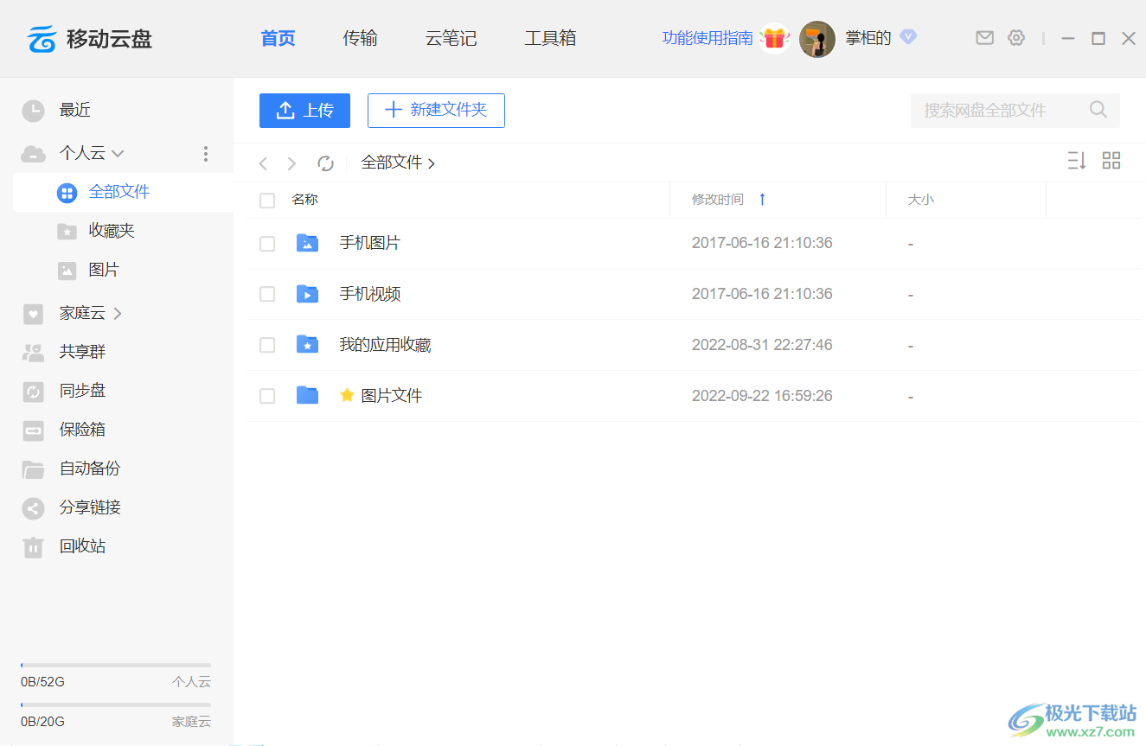Image resolution: width=1146 pixels, height=746 pixels.
Task: Click the 手机视频 folder icon
Action: (x=307, y=294)
